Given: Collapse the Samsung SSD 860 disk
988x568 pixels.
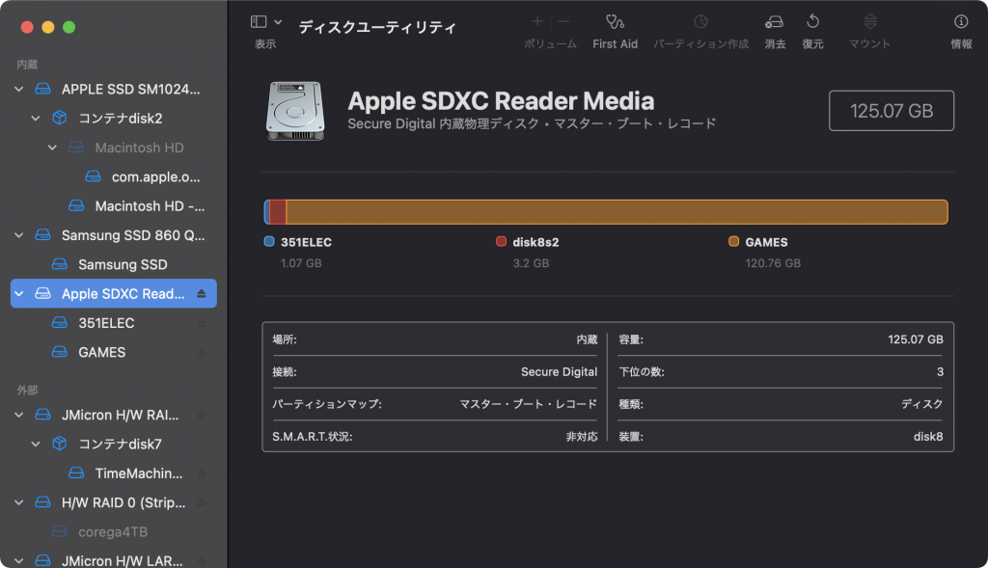Looking at the screenshot, I should [x=19, y=235].
